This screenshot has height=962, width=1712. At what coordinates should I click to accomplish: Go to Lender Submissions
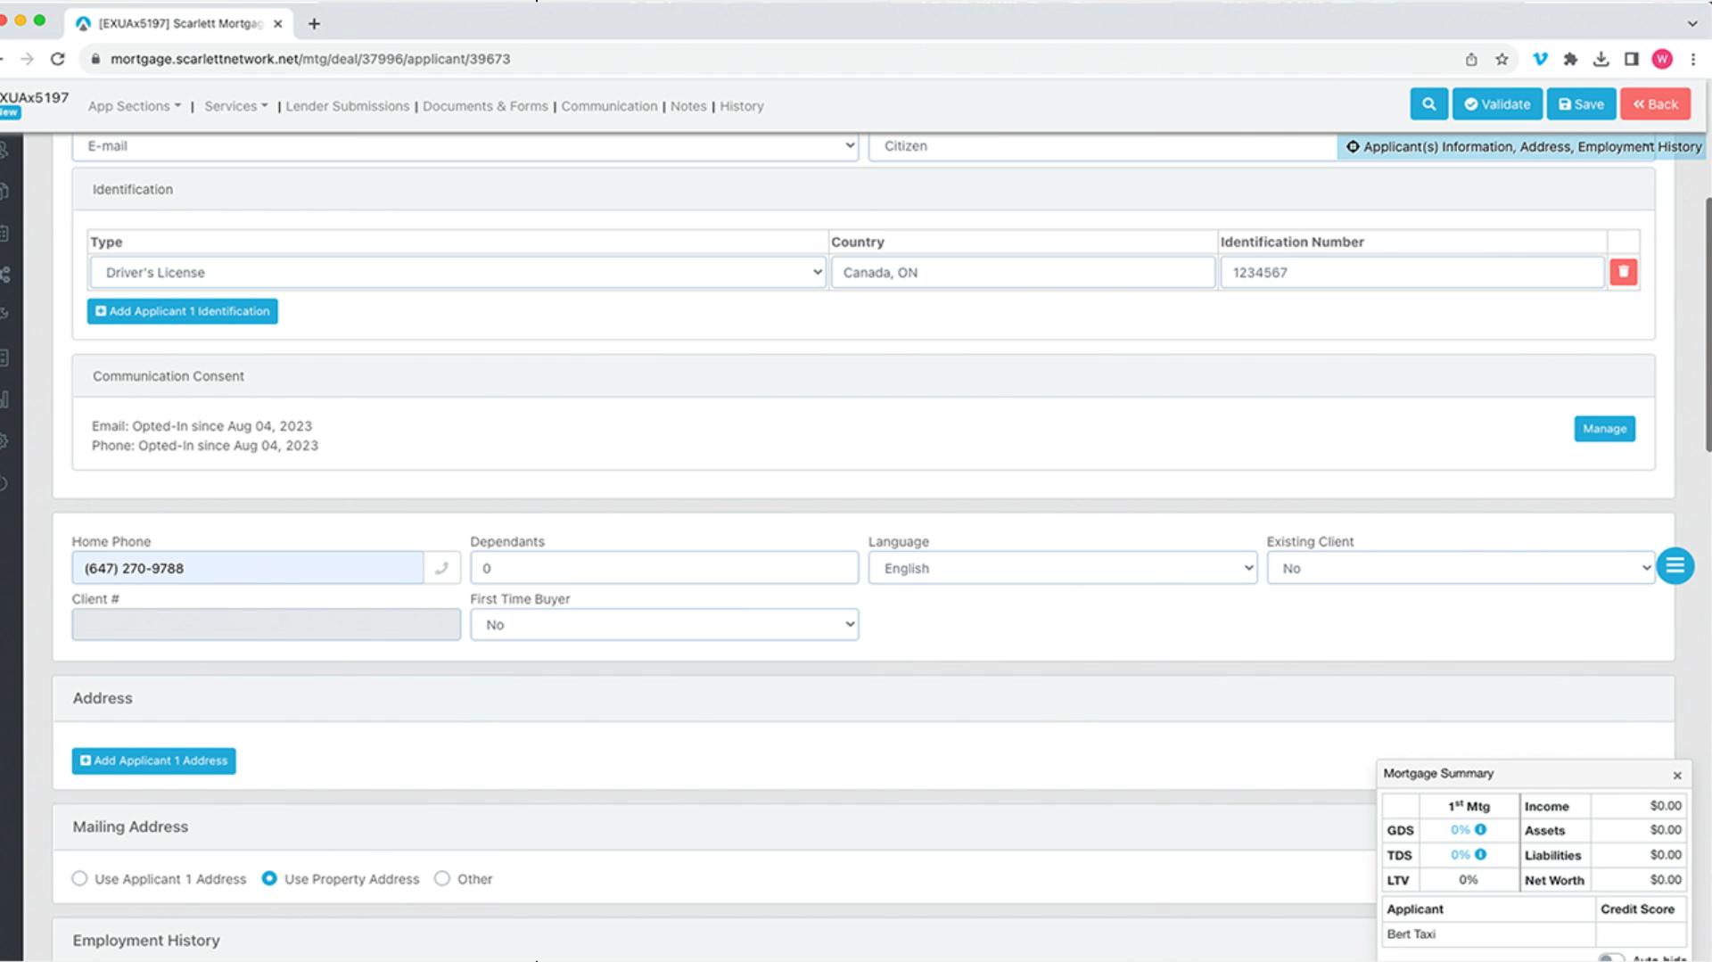pyautogui.click(x=347, y=106)
